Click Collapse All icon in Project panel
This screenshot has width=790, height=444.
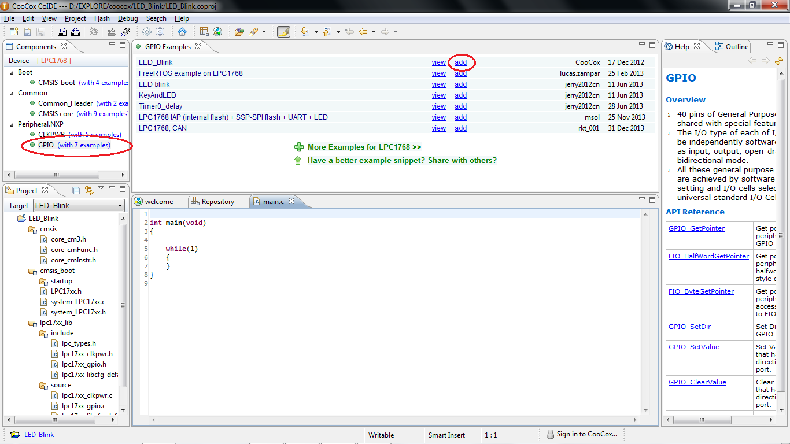[76, 190]
